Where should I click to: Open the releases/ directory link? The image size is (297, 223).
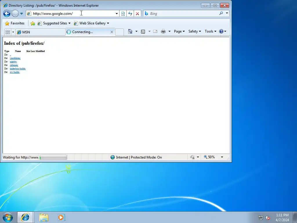[x=14, y=65]
